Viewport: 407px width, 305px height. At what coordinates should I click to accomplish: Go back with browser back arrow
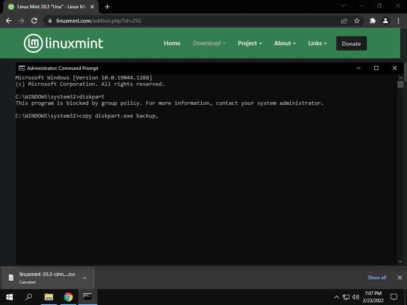(9, 21)
